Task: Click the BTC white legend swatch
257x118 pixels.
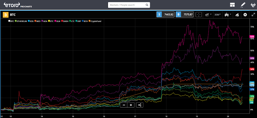Action: [9, 21]
